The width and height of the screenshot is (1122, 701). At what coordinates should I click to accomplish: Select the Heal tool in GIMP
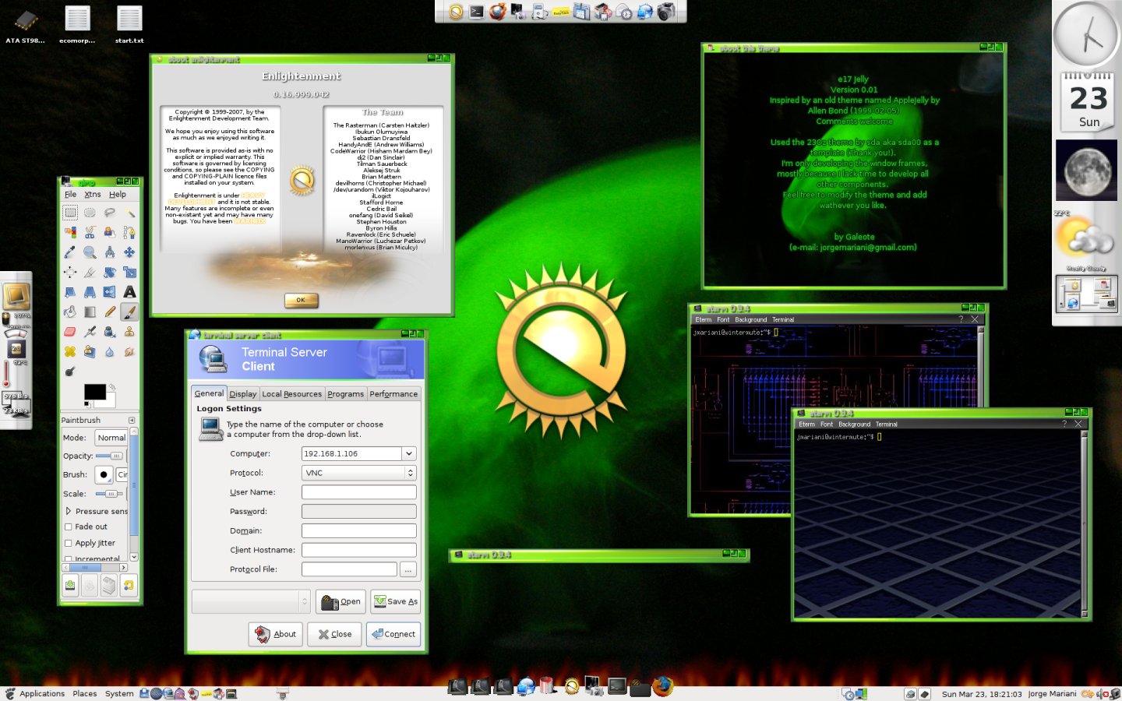[70, 351]
